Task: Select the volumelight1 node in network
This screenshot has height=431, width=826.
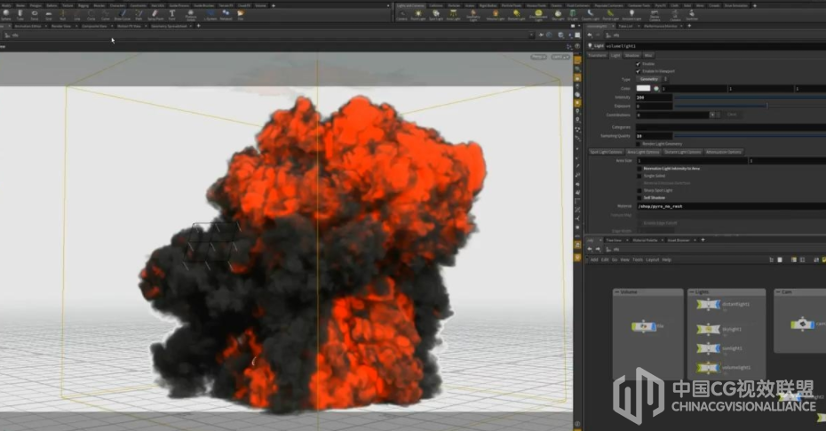Action: click(x=708, y=367)
